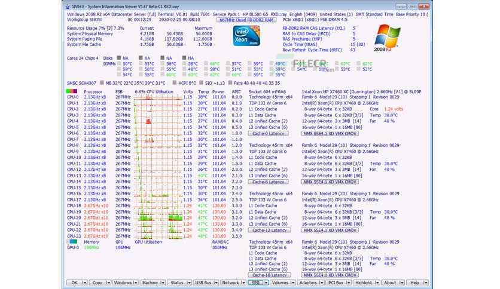
Task: Click the 'System File Cache' label
Action: pyautogui.click(x=84, y=45)
